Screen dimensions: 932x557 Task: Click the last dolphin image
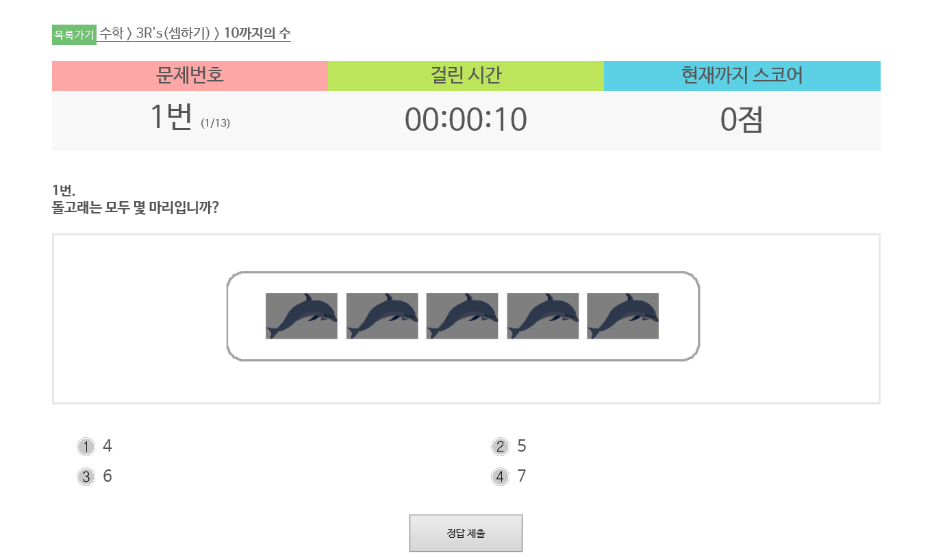[x=623, y=316]
